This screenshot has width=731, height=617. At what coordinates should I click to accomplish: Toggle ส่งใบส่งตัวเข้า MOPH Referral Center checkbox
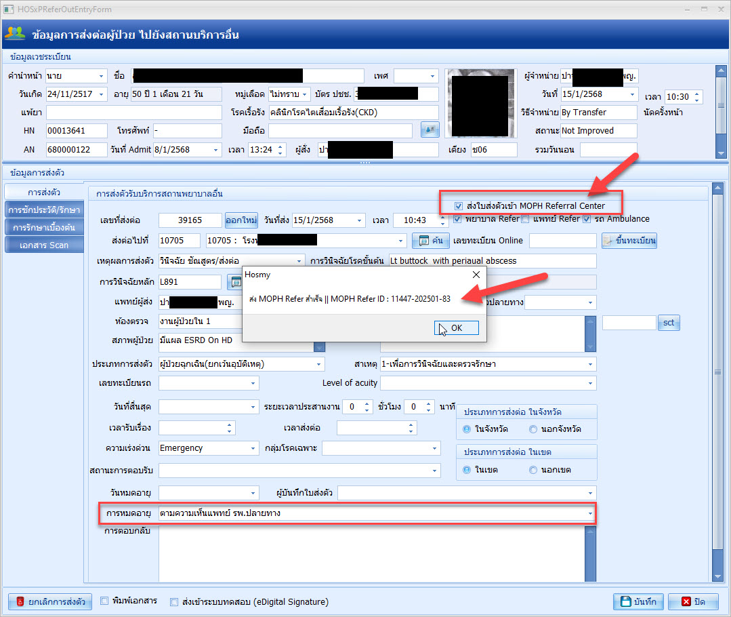click(x=459, y=205)
